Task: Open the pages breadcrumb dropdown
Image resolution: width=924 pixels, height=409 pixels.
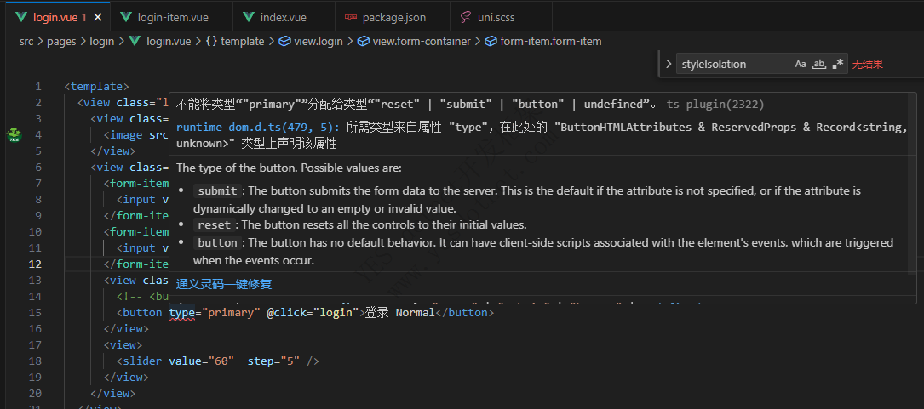Action: (60, 41)
